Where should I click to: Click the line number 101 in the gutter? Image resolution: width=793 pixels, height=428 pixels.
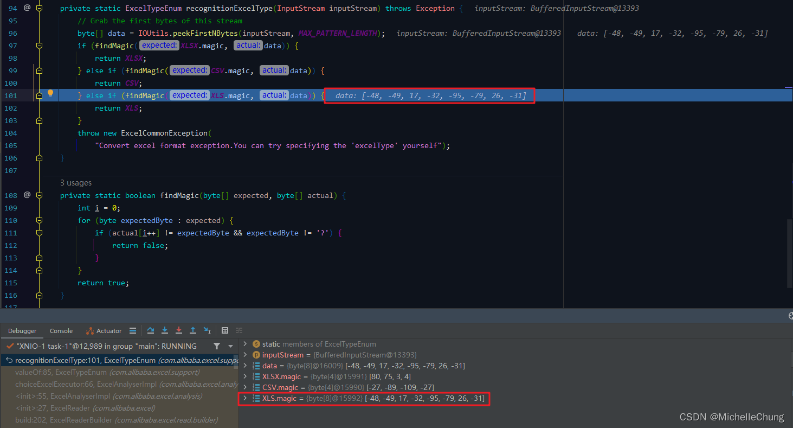(x=10, y=95)
